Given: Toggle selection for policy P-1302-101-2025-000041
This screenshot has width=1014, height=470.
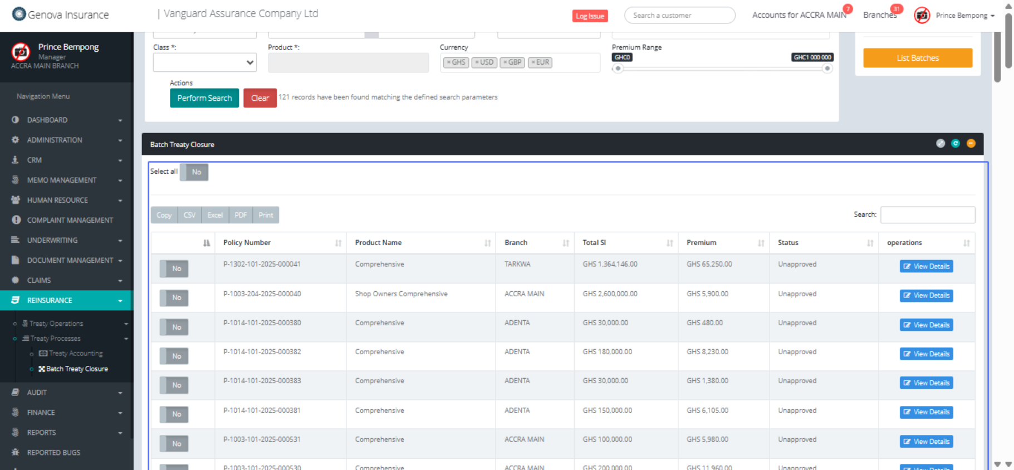Looking at the screenshot, I should (174, 268).
